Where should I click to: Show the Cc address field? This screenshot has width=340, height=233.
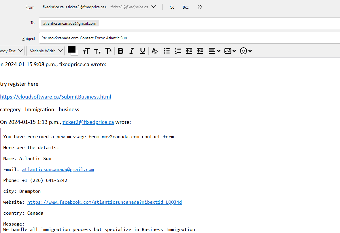172,7
